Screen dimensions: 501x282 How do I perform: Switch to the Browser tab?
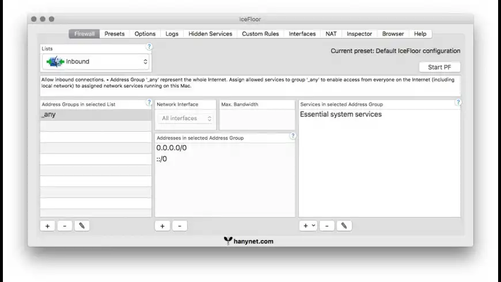[393, 34]
